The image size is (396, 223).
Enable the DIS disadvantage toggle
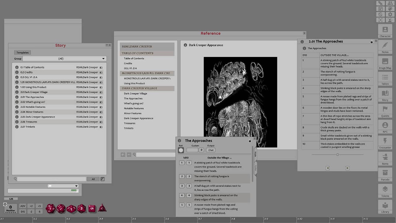click(x=23, y=212)
